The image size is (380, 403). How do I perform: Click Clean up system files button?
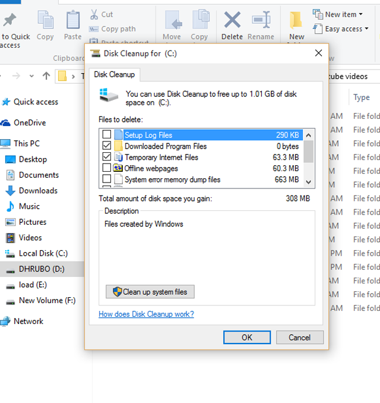(x=150, y=292)
